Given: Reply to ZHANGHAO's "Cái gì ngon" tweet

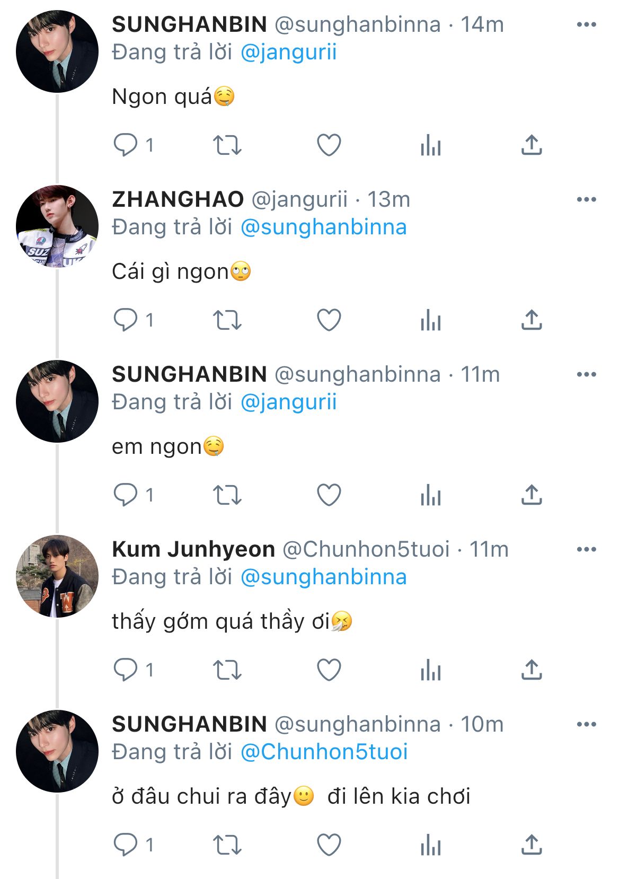Looking at the screenshot, I should point(126,320).
